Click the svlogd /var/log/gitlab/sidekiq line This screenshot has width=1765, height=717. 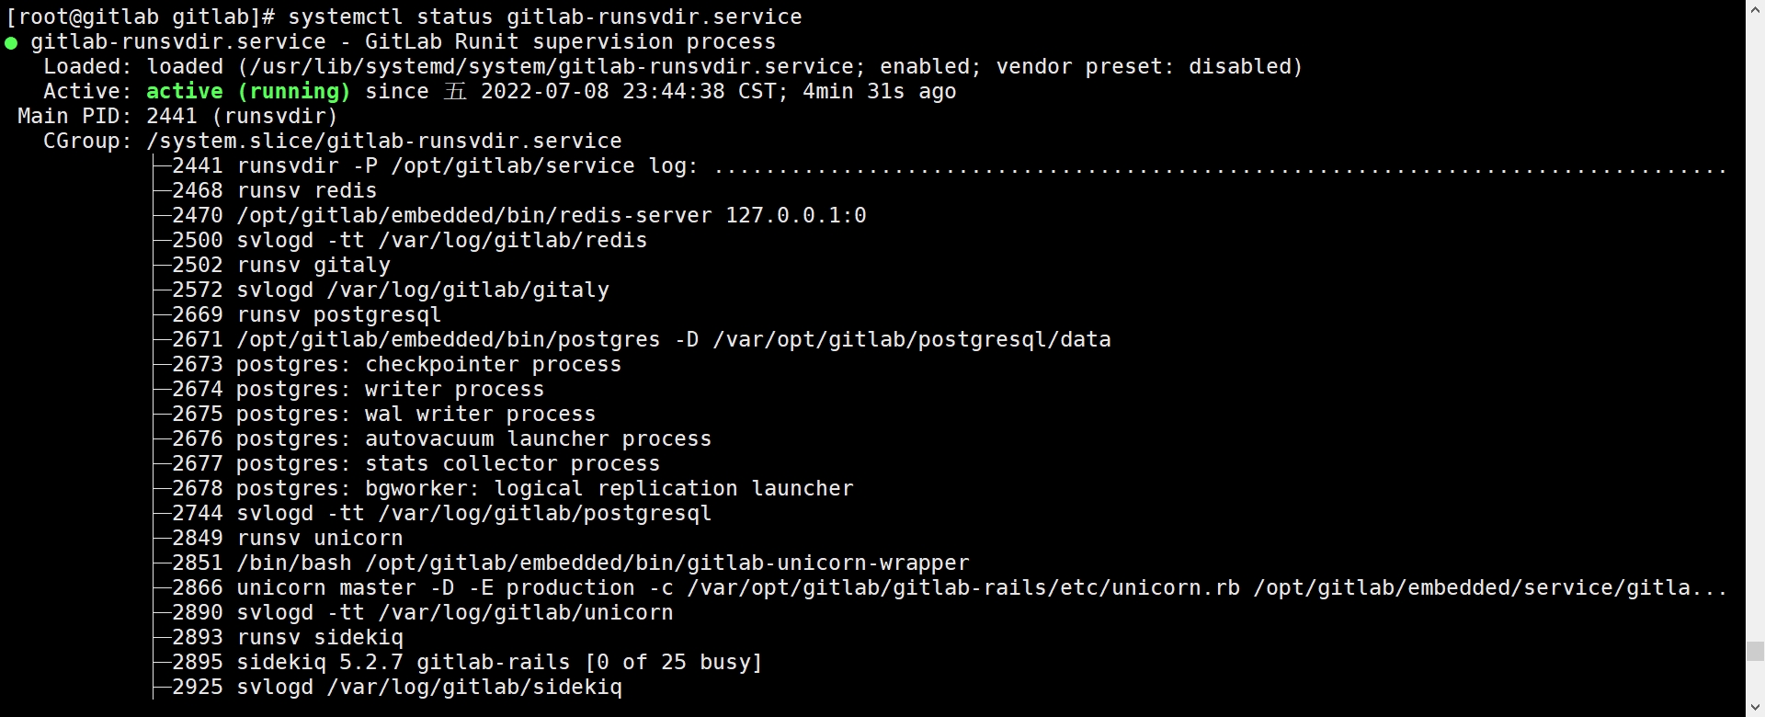(396, 688)
